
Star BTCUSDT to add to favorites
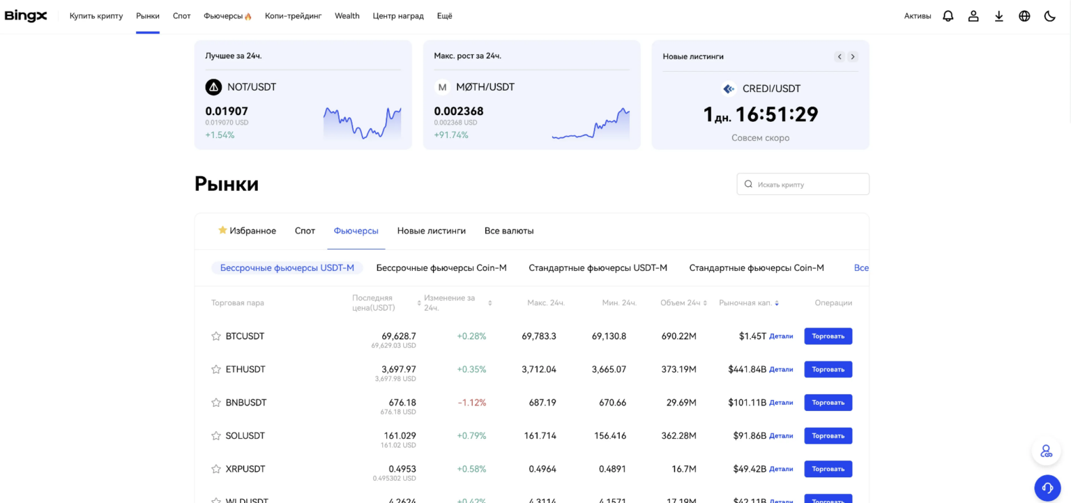[215, 336]
